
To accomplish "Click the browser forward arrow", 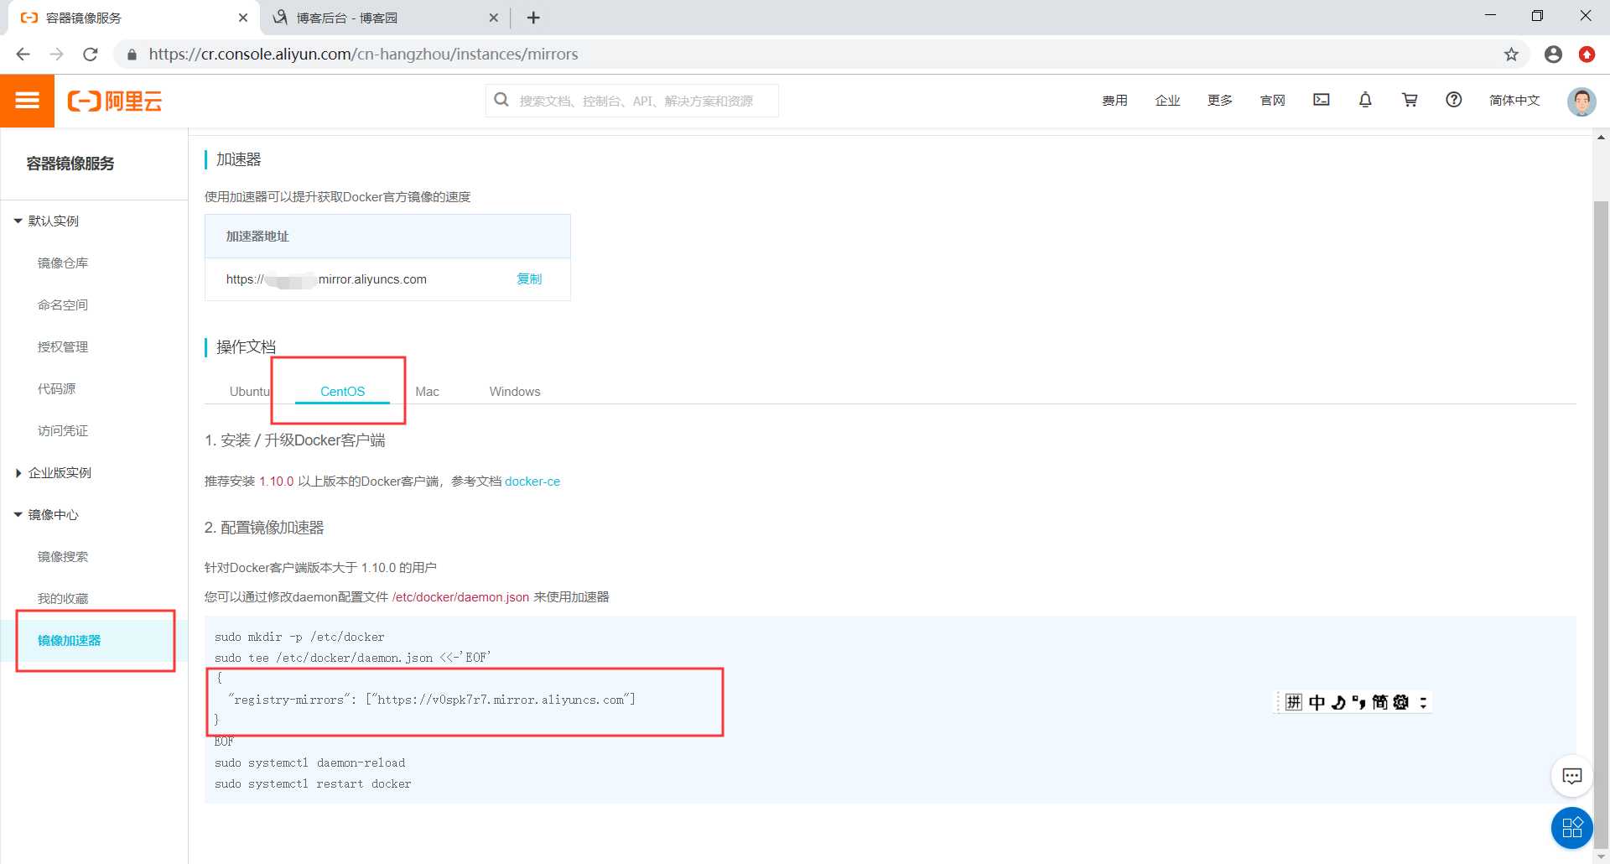I will [x=56, y=54].
